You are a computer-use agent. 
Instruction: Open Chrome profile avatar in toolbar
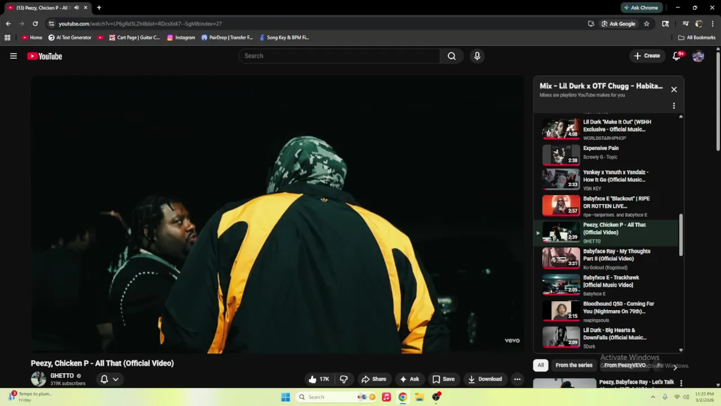(x=699, y=24)
